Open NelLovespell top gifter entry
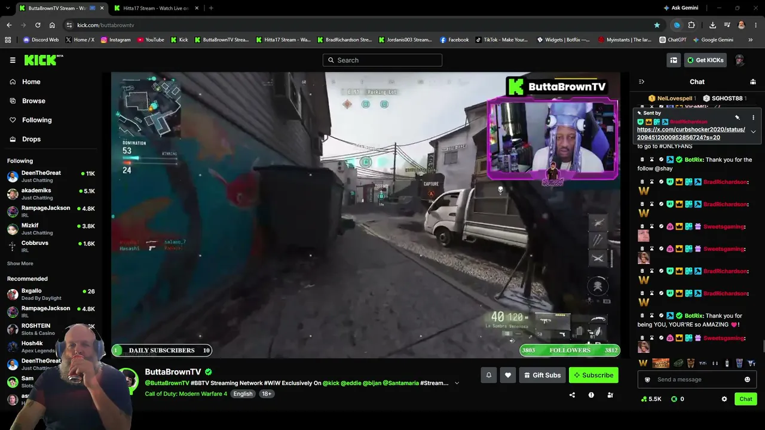Image resolution: width=765 pixels, height=430 pixels. click(672, 98)
